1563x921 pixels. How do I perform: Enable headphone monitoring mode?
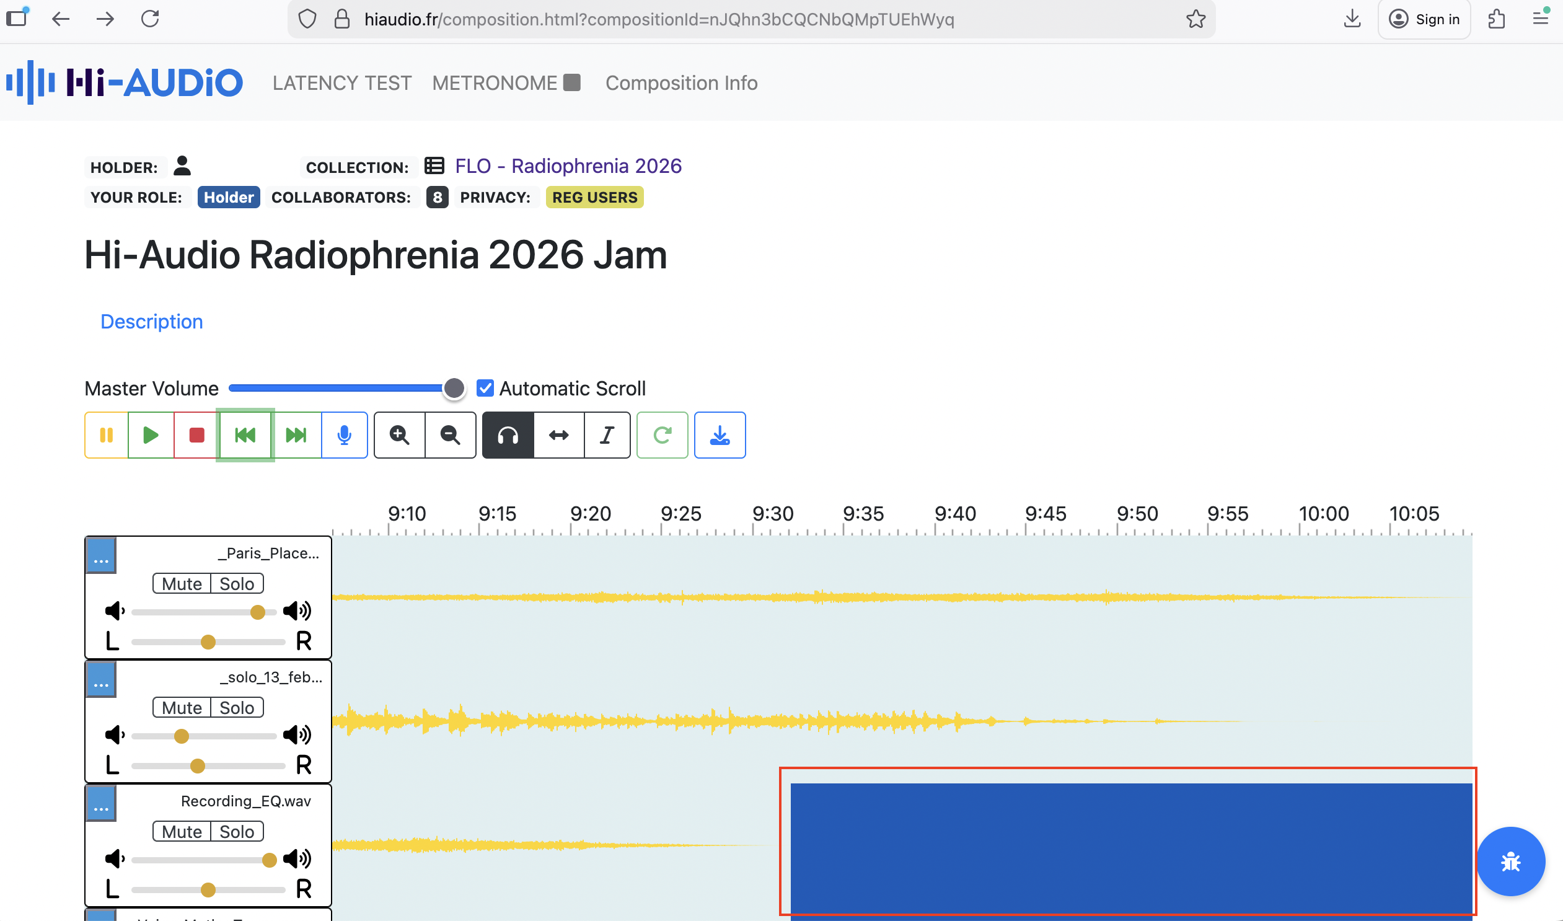point(508,435)
